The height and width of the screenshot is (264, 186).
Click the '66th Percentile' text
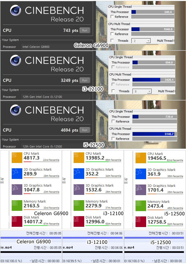(x=113, y=160)
